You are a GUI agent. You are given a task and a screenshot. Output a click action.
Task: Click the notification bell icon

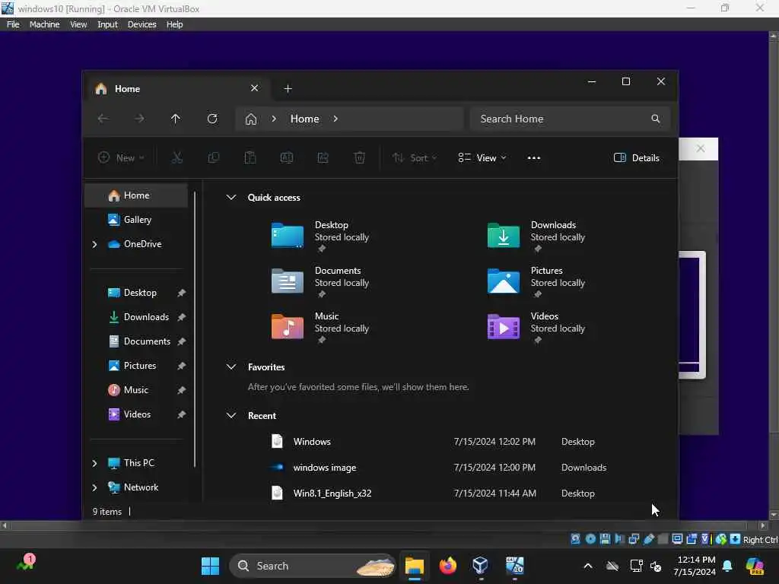pyautogui.click(x=727, y=566)
